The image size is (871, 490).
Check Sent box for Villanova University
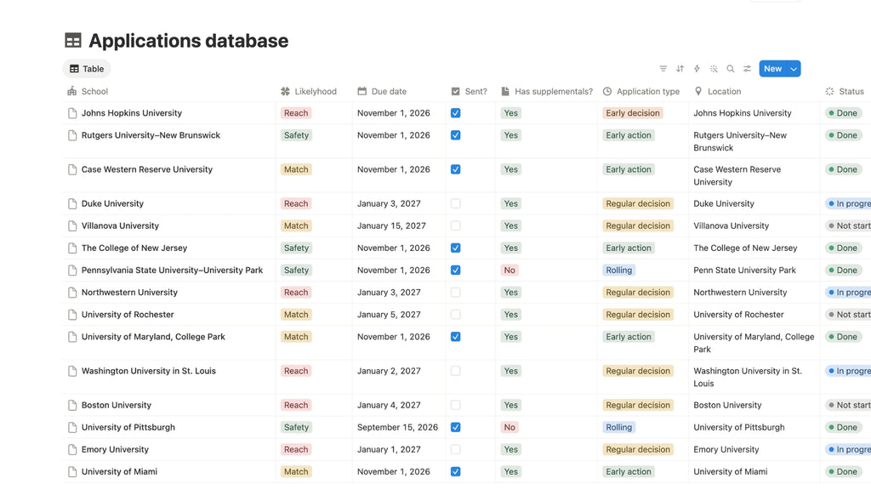pyautogui.click(x=456, y=225)
